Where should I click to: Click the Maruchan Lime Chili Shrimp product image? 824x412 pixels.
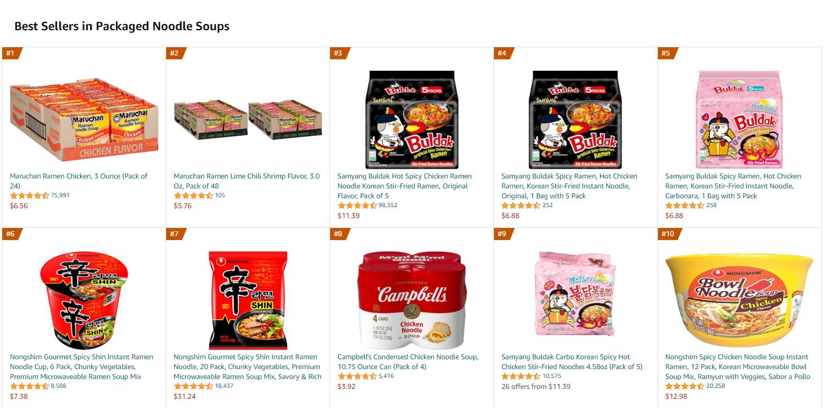pos(248,119)
